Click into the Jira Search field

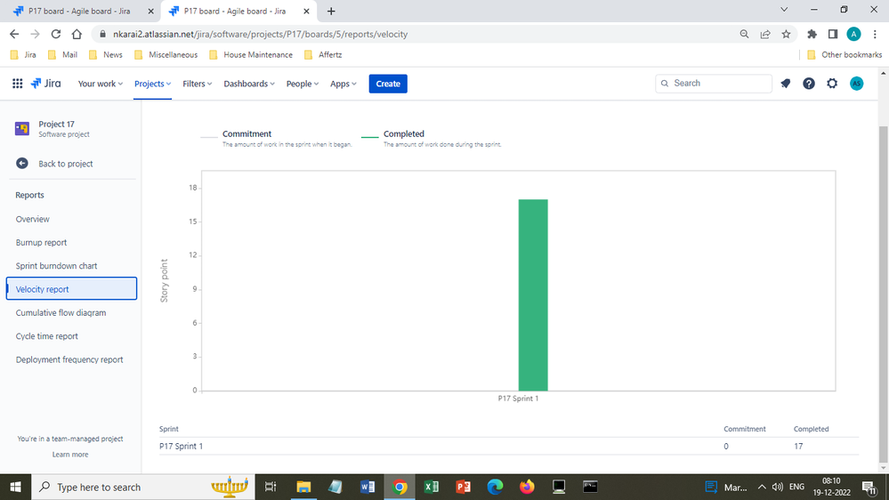(713, 84)
